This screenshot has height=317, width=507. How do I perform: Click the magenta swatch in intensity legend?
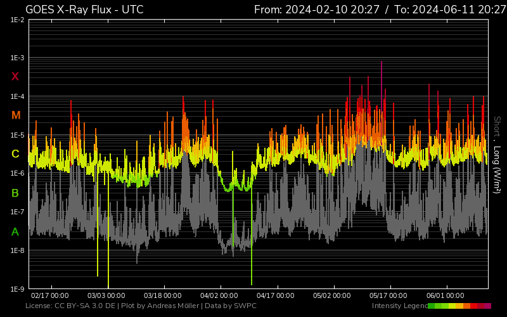(487, 306)
